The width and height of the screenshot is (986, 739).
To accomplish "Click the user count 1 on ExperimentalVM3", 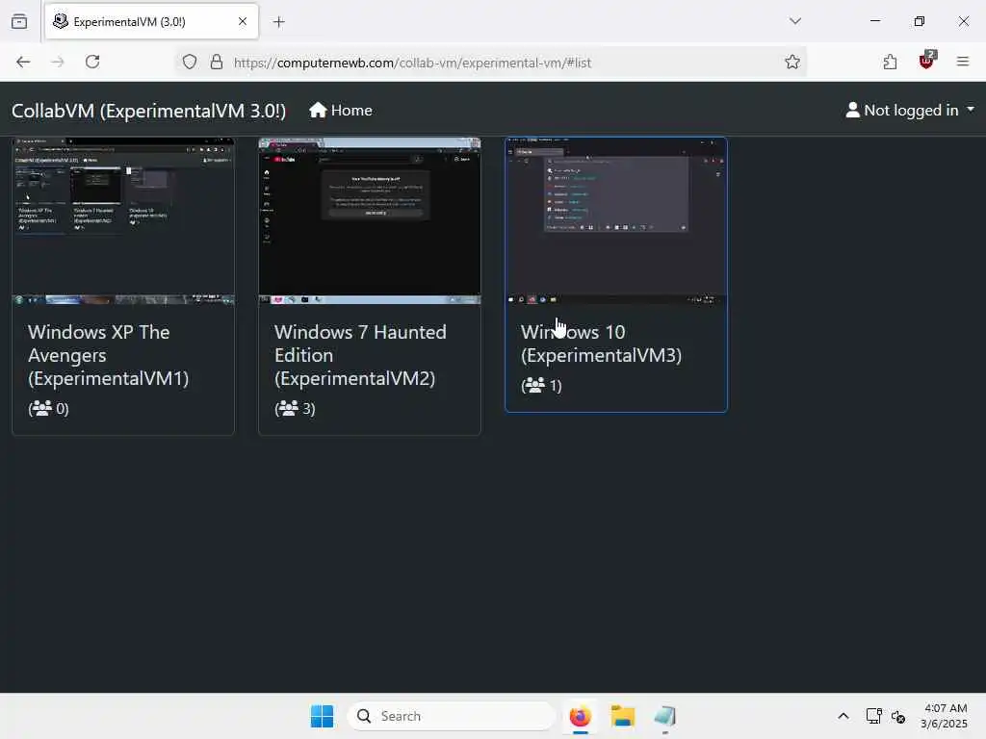I will click(x=541, y=385).
